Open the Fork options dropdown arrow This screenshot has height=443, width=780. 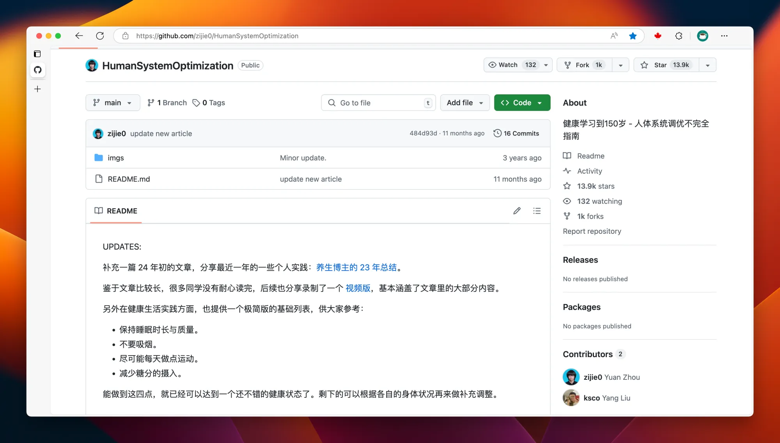point(620,65)
